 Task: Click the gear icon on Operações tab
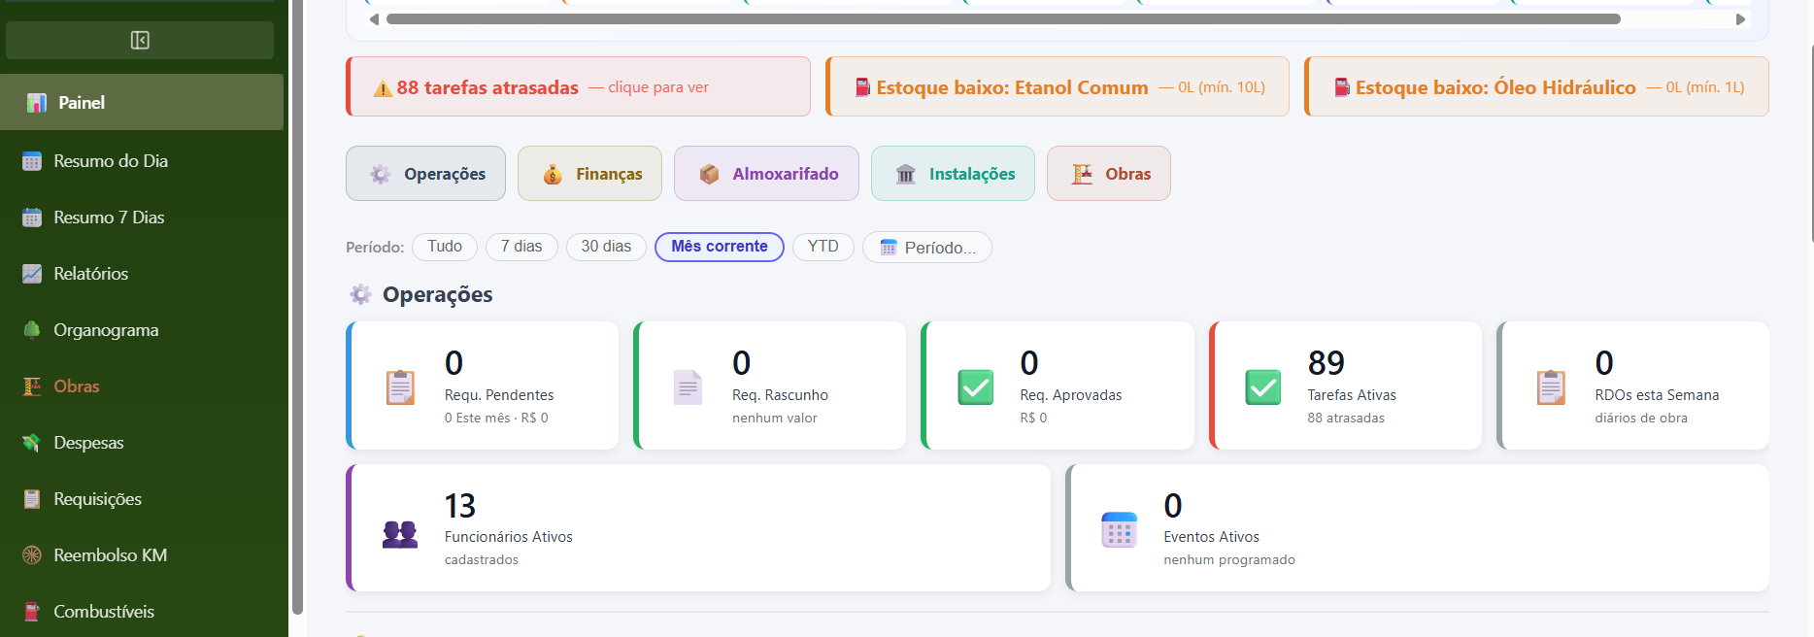click(380, 174)
